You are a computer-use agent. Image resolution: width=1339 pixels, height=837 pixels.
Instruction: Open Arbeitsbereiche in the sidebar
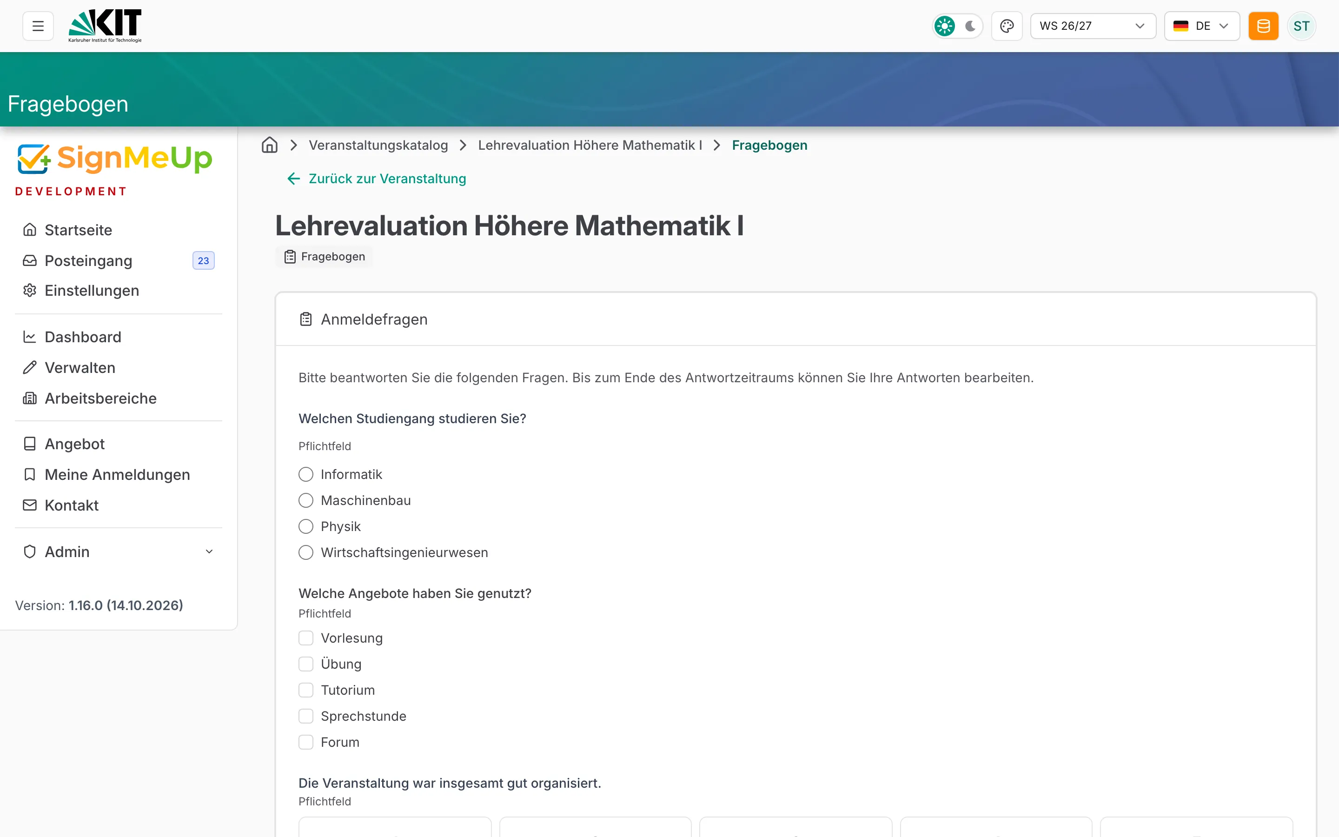coord(119,399)
